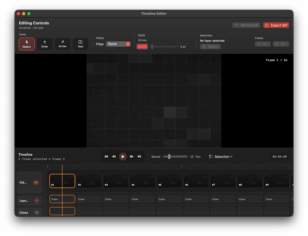Open the Selection dropdown in the timeline bar
Screen dimensions: 308x236
221,157
